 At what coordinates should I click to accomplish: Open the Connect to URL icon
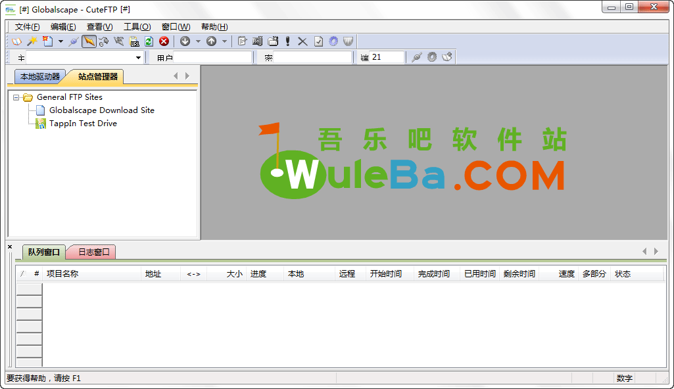click(x=135, y=41)
